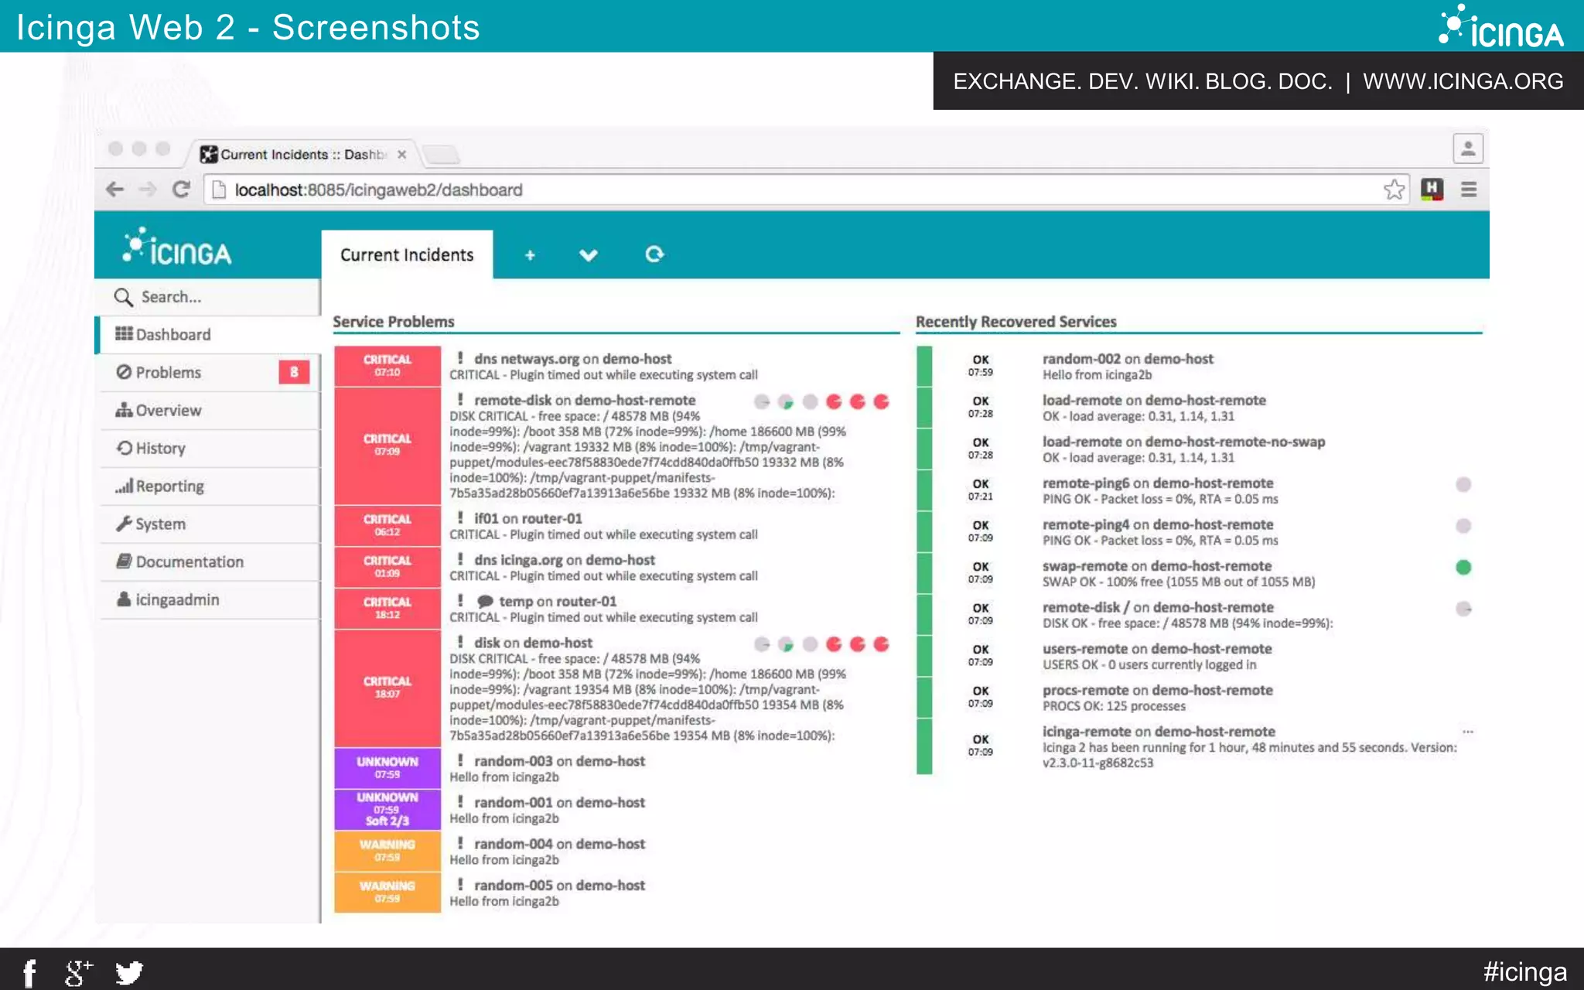Select the Current Incidents tab
The image size is (1584, 990).
(x=407, y=255)
